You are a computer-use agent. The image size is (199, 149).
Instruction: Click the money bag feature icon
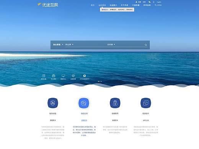point(115,103)
